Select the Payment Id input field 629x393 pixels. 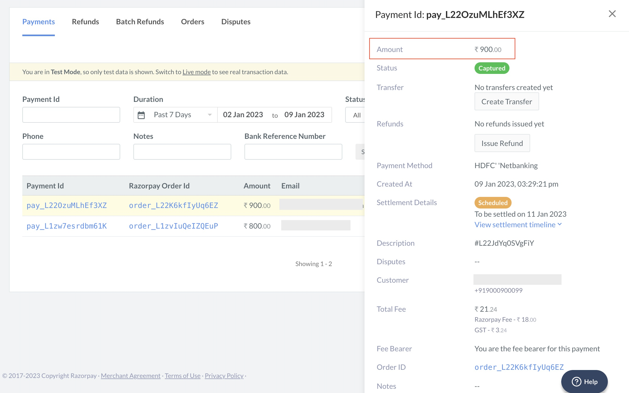coord(71,114)
